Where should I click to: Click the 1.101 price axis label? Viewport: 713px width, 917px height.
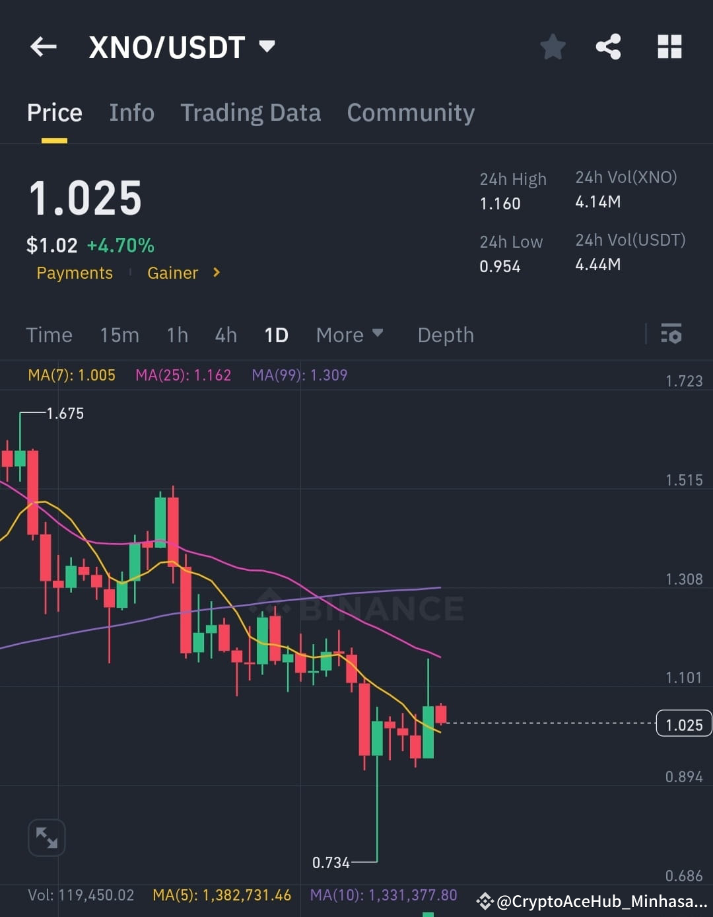pos(684,678)
